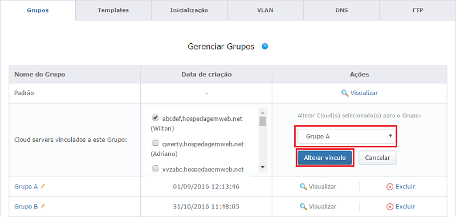Click the magnifier icon in the Padrão row

coord(345,93)
